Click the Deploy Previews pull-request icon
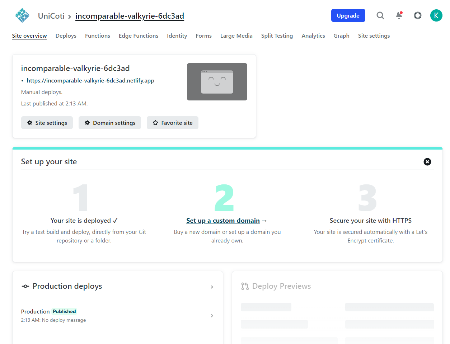Viewport: 450px width, 344px height. click(245, 286)
